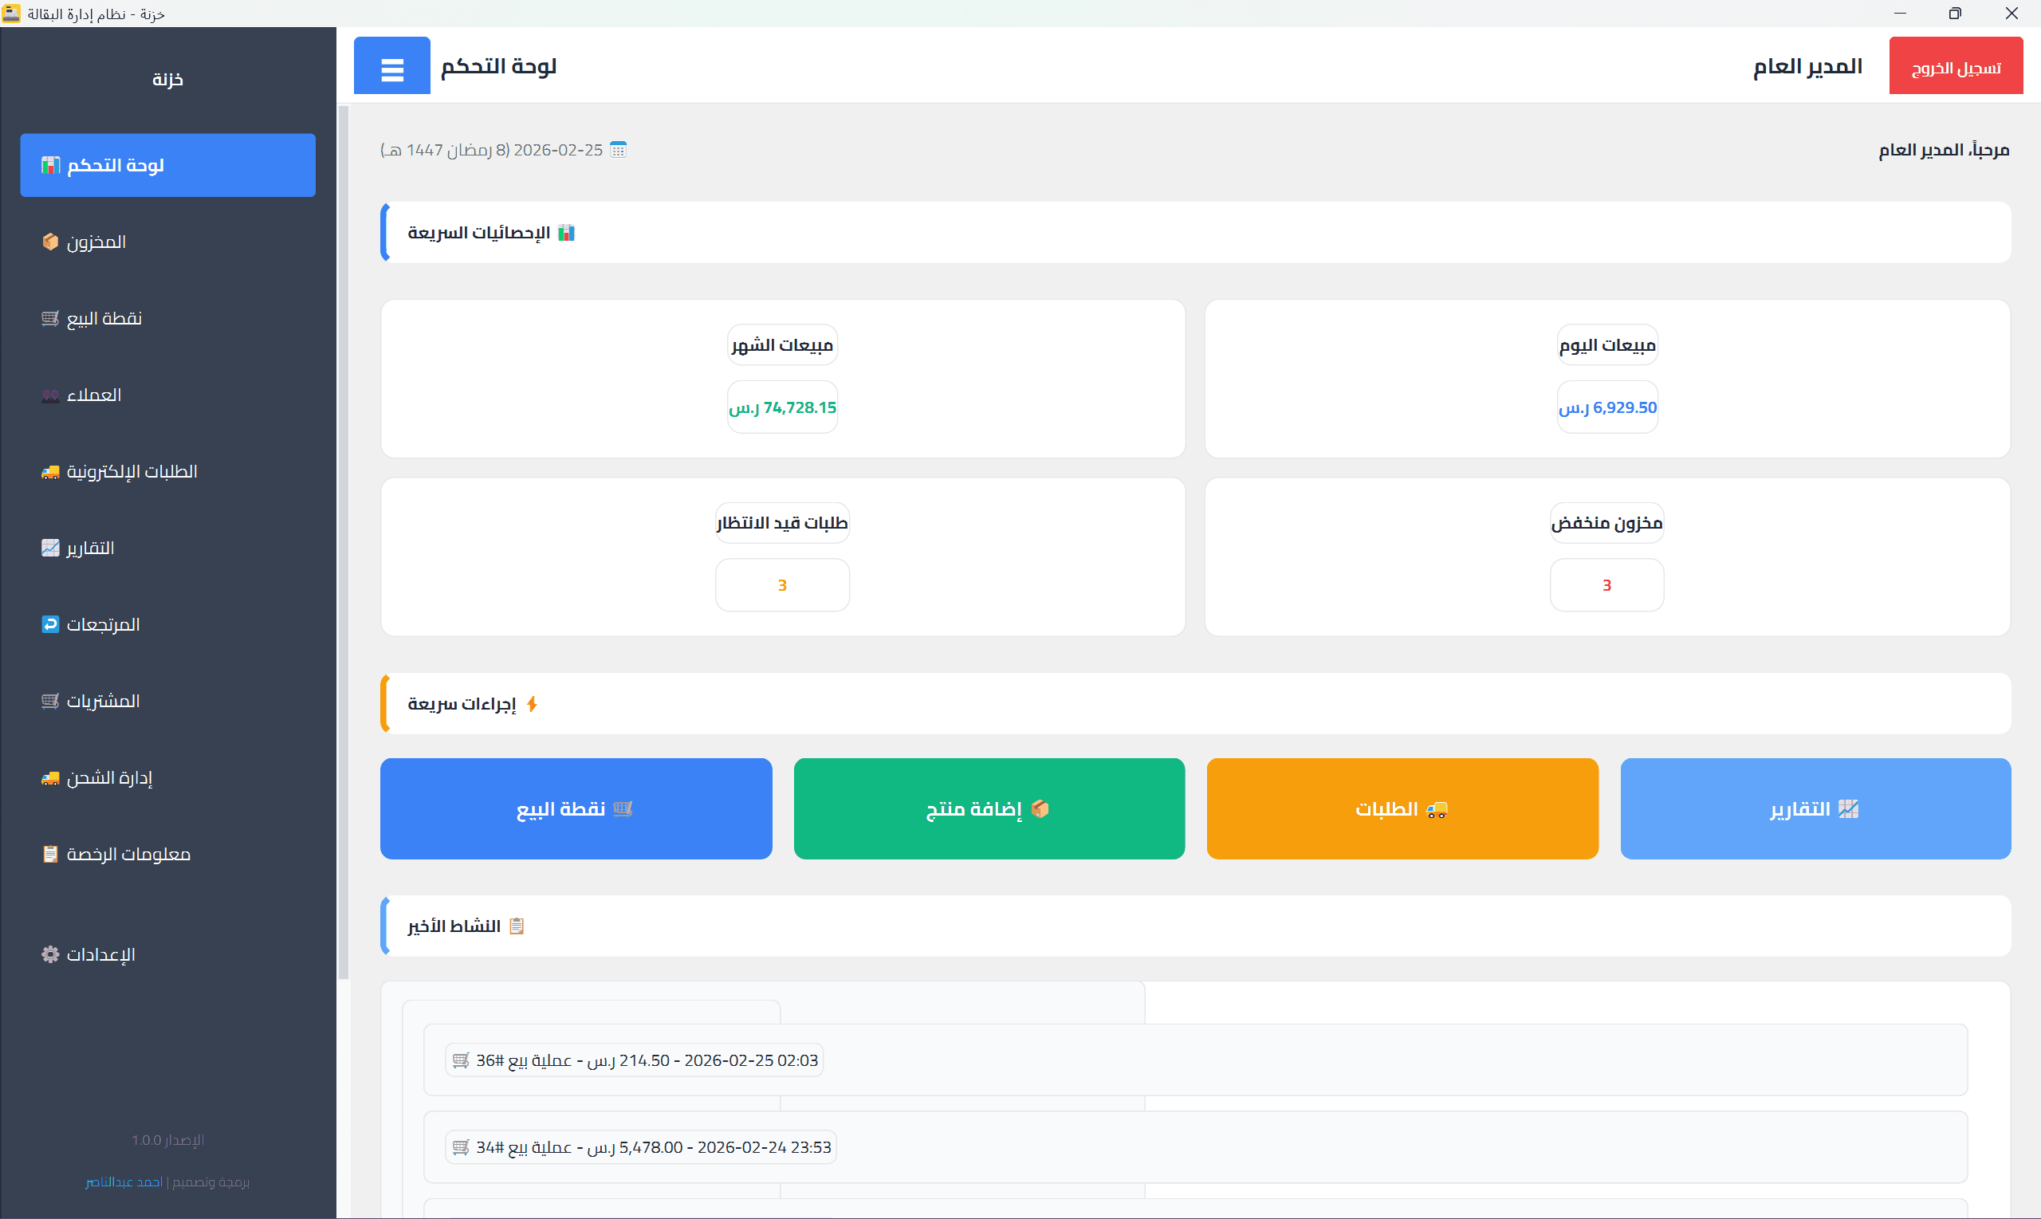2041x1219 pixels.
Task: Click the إضافة منتج green quick action
Action: [989, 808]
